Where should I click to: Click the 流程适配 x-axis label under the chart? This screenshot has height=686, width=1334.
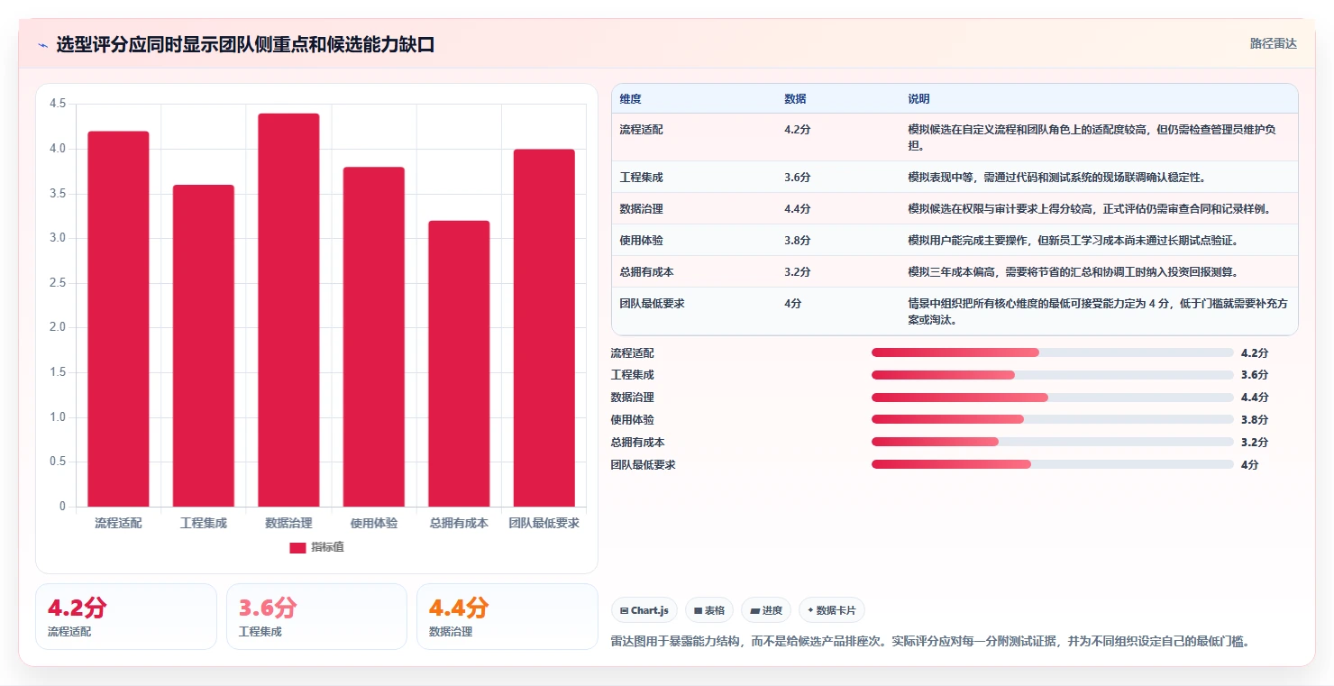[x=118, y=523]
